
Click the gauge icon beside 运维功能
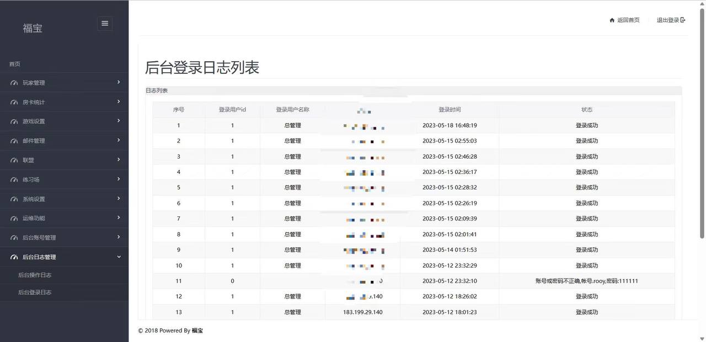14,219
